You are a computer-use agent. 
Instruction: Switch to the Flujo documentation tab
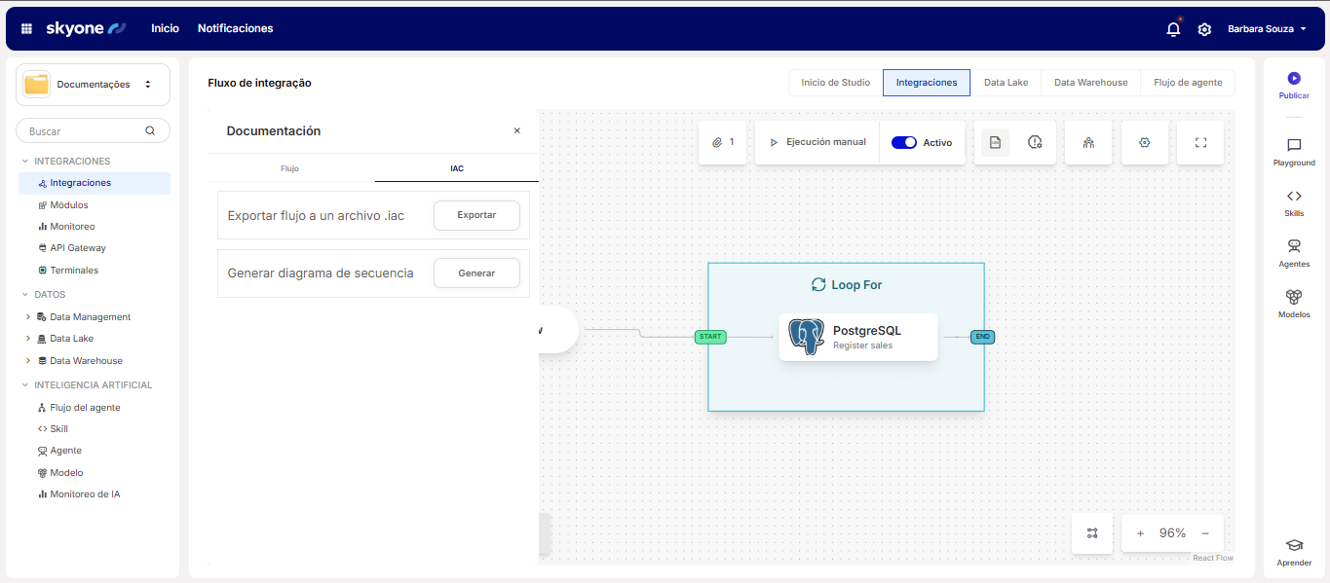289,168
